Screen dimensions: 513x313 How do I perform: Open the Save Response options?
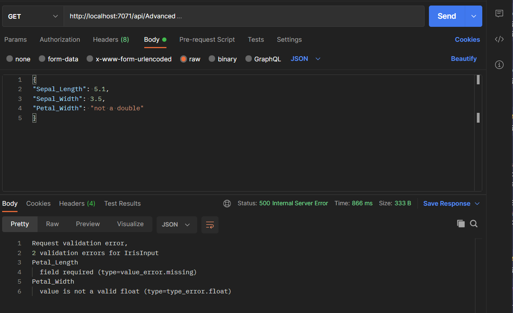coord(451,203)
